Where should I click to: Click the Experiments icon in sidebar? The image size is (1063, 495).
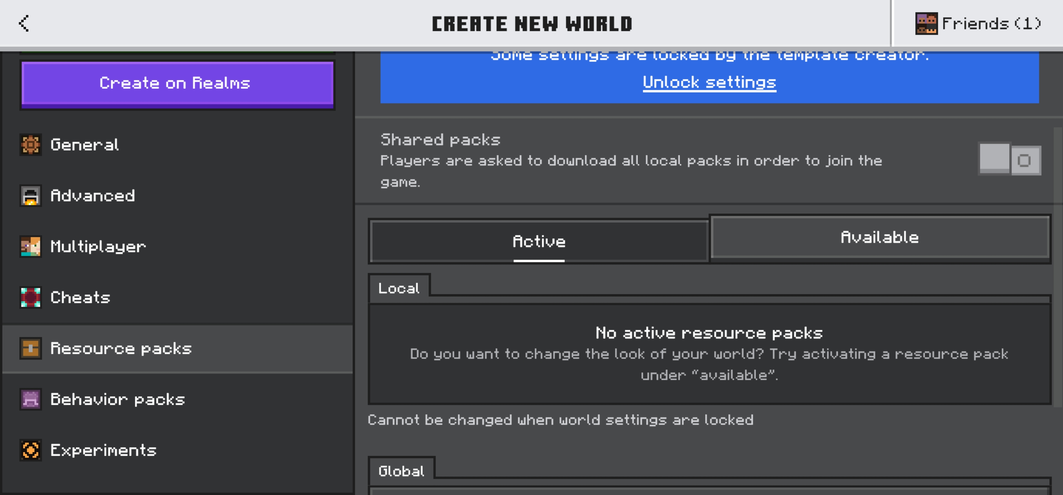(x=31, y=450)
